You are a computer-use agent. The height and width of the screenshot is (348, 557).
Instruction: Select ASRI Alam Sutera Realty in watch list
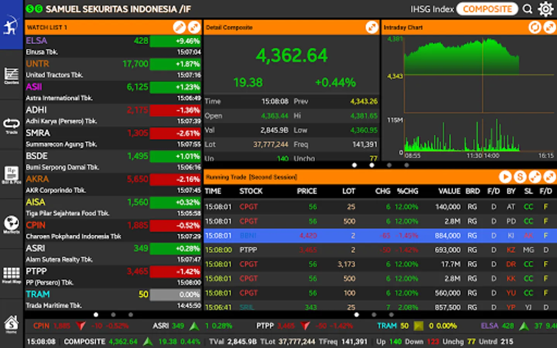pos(113,254)
